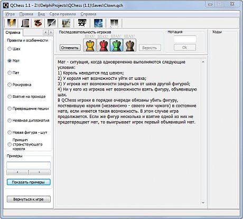The image size is (243, 219).
Task: Click the text '1) Король находится под шахом;'
Action: pos(91,73)
